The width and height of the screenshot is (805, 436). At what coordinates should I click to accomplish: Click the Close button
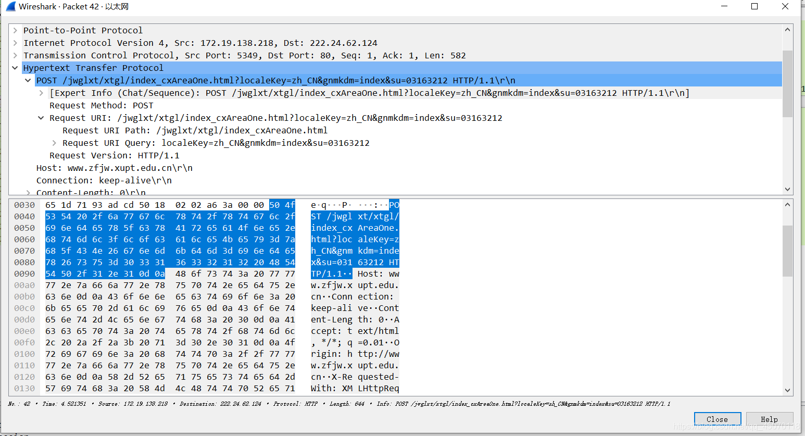point(718,419)
